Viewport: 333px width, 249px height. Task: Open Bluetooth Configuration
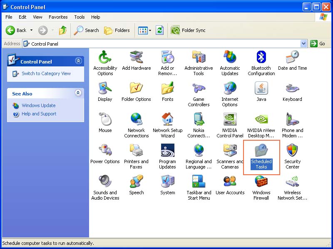[x=261, y=63]
